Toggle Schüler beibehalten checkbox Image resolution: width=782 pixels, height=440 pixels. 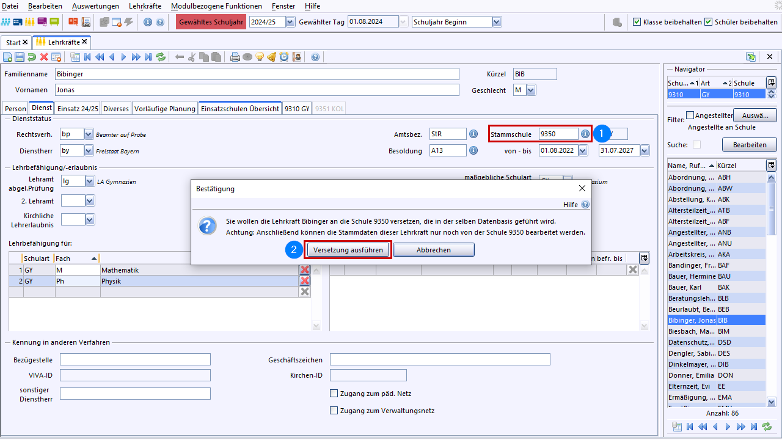(x=709, y=22)
